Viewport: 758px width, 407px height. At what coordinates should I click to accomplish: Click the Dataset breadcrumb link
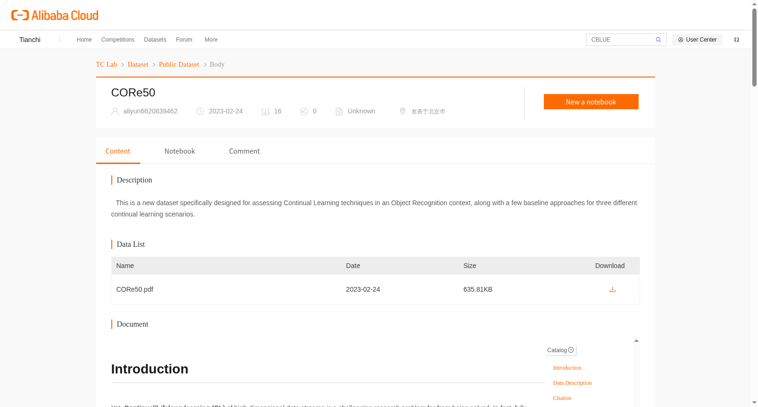(x=138, y=65)
